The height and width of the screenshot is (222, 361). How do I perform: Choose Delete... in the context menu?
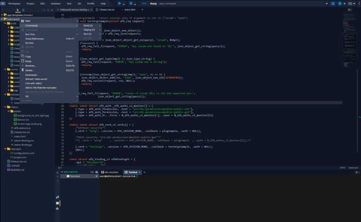pyautogui.click(x=49, y=70)
